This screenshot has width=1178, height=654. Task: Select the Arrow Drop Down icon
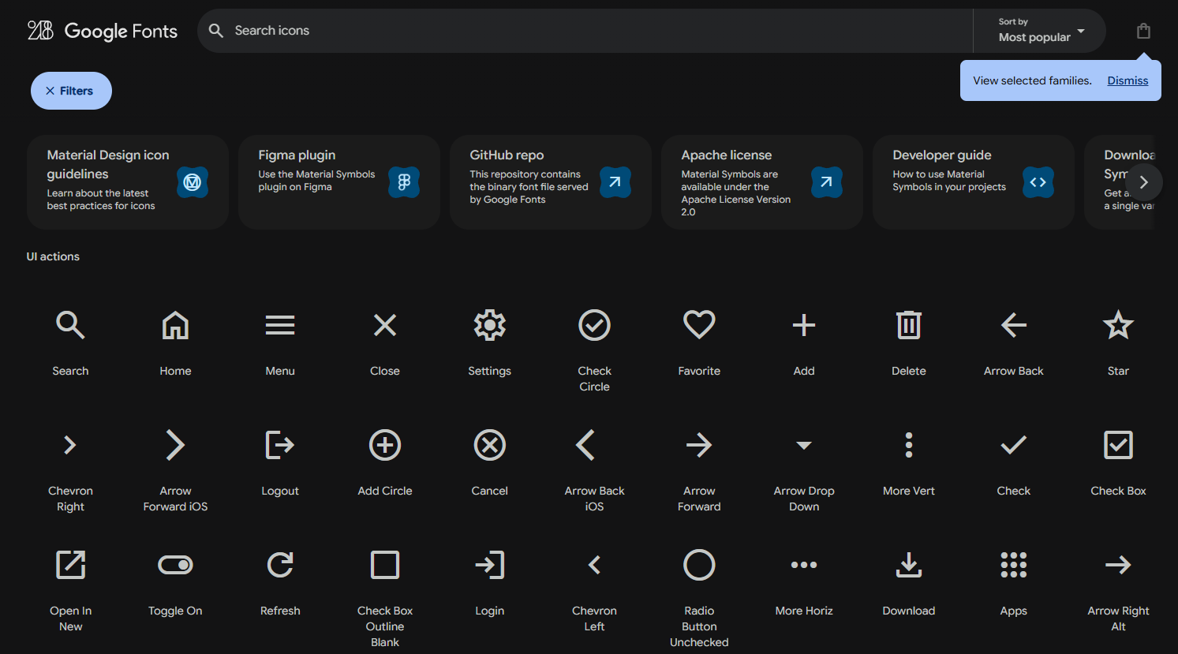tap(803, 445)
